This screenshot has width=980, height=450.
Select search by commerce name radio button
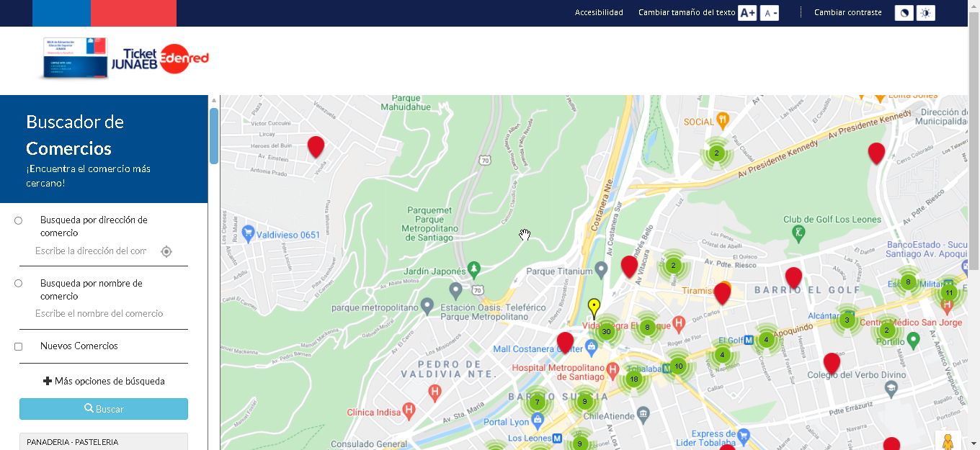(x=19, y=284)
